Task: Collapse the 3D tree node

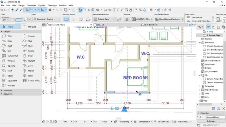Action: coord(200,75)
